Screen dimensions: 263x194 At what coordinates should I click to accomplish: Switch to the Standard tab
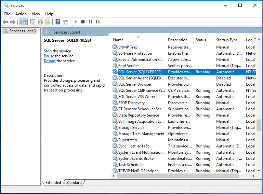coord(74,183)
